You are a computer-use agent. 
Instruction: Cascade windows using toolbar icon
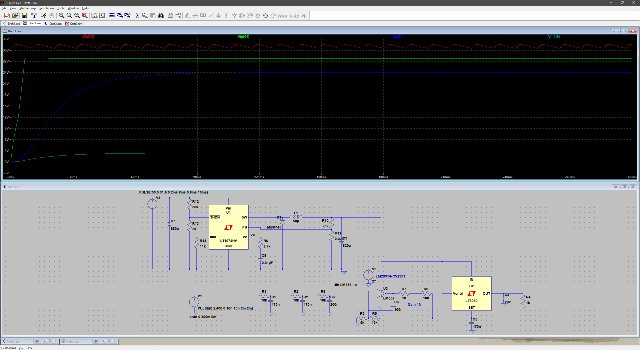[120, 15]
